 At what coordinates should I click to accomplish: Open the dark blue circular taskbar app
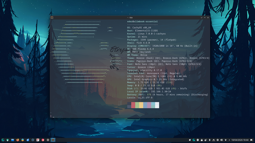click(x=33, y=140)
